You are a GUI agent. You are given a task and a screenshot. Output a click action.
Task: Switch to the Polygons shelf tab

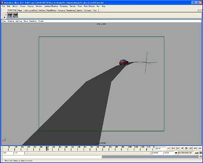point(61,10)
